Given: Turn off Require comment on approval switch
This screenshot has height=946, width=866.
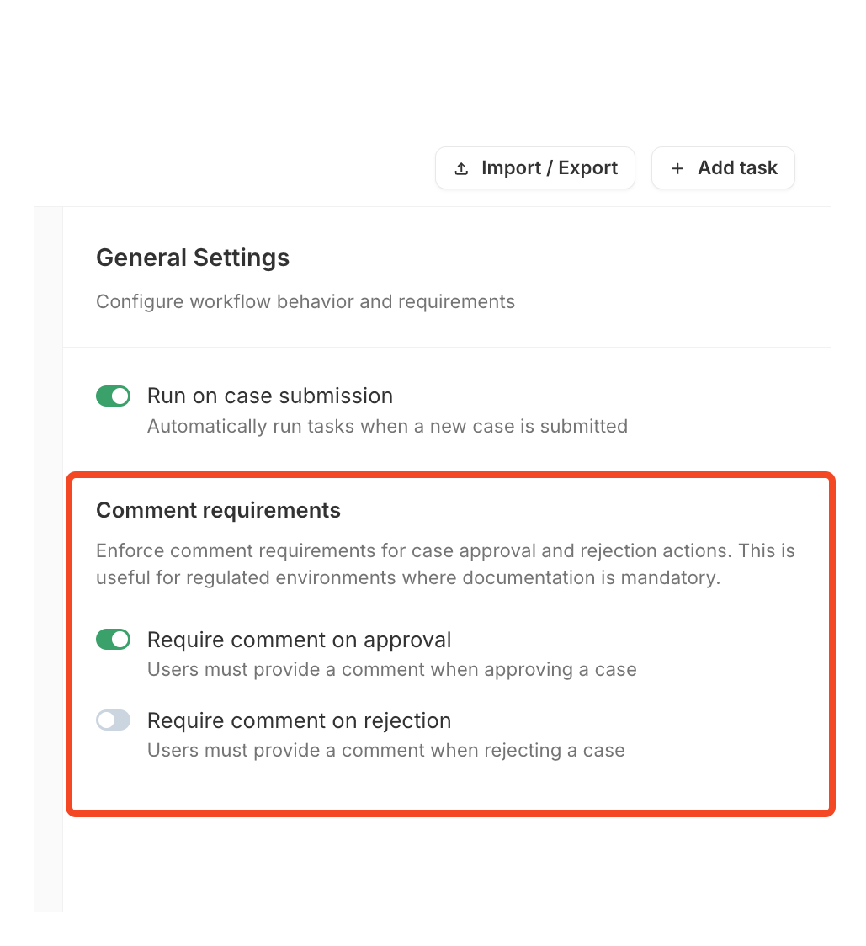Looking at the screenshot, I should (114, 640).
